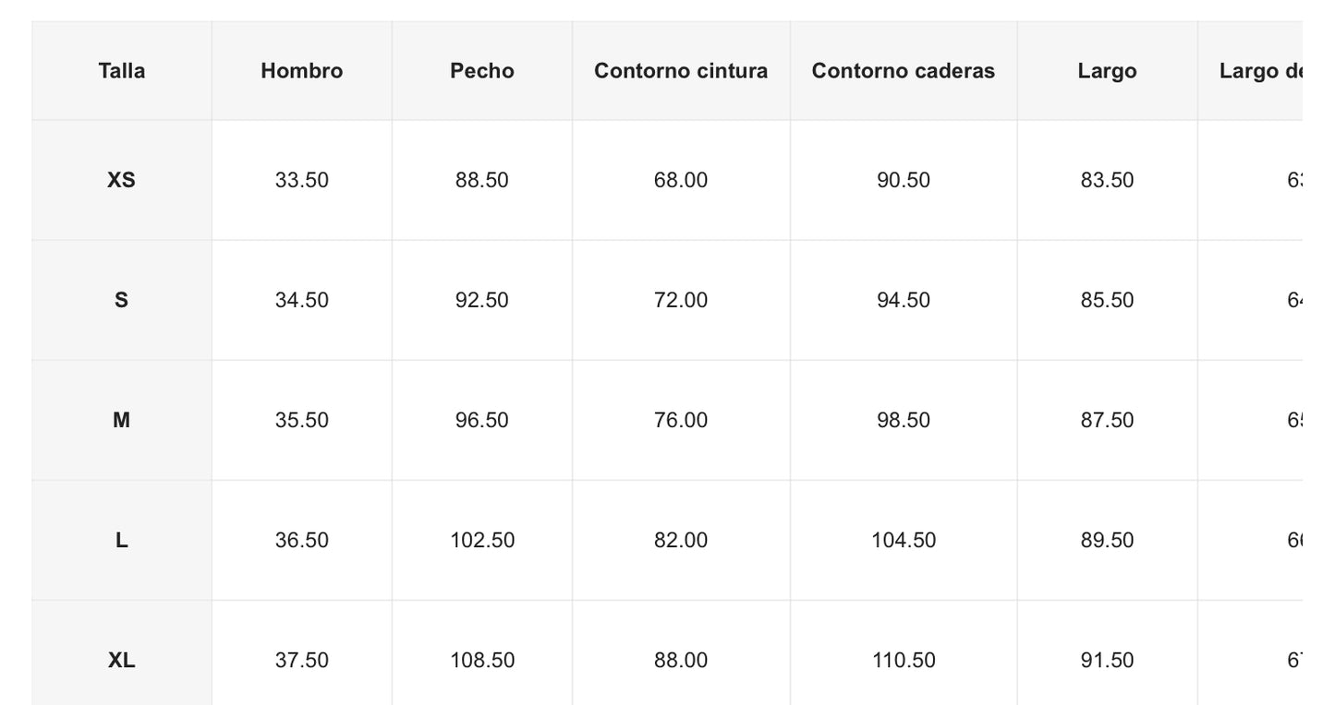Select the Contorno caderas header cell
The image size is (1335, 705).
(x=903, y=71)
